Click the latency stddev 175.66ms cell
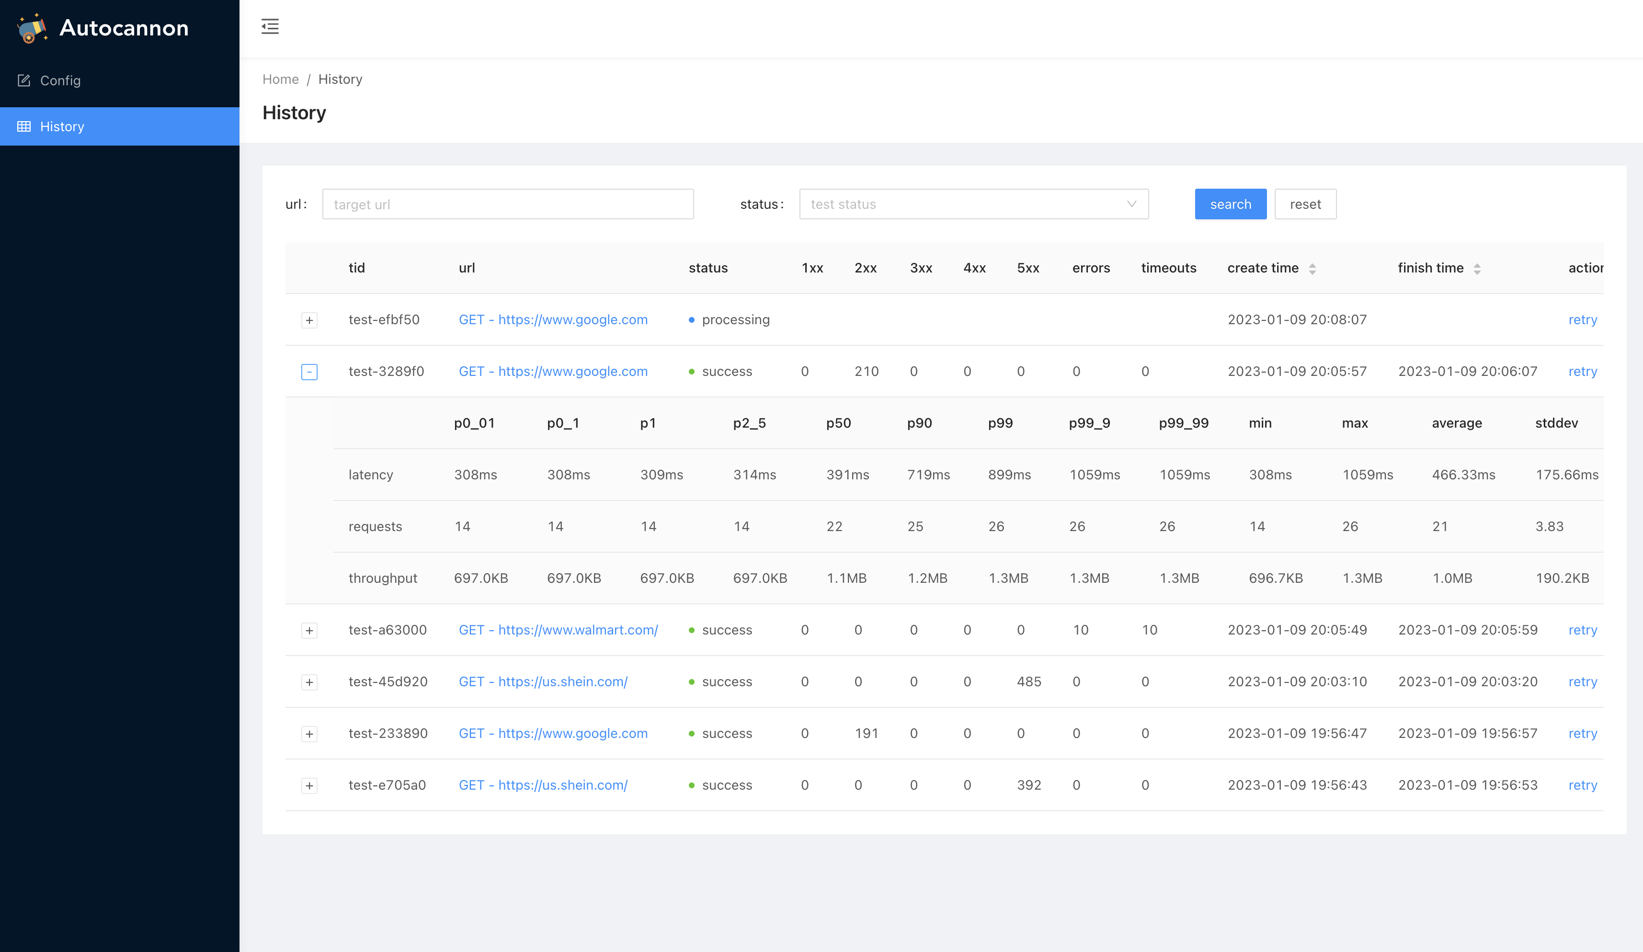The image size is (1643, 952). coord(1567,475)
